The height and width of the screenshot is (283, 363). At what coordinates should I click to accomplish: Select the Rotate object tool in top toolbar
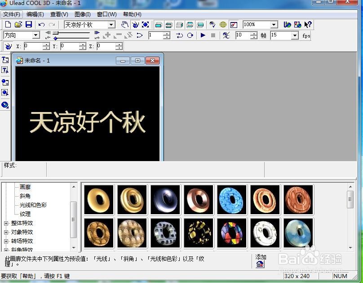pos(135,25)
